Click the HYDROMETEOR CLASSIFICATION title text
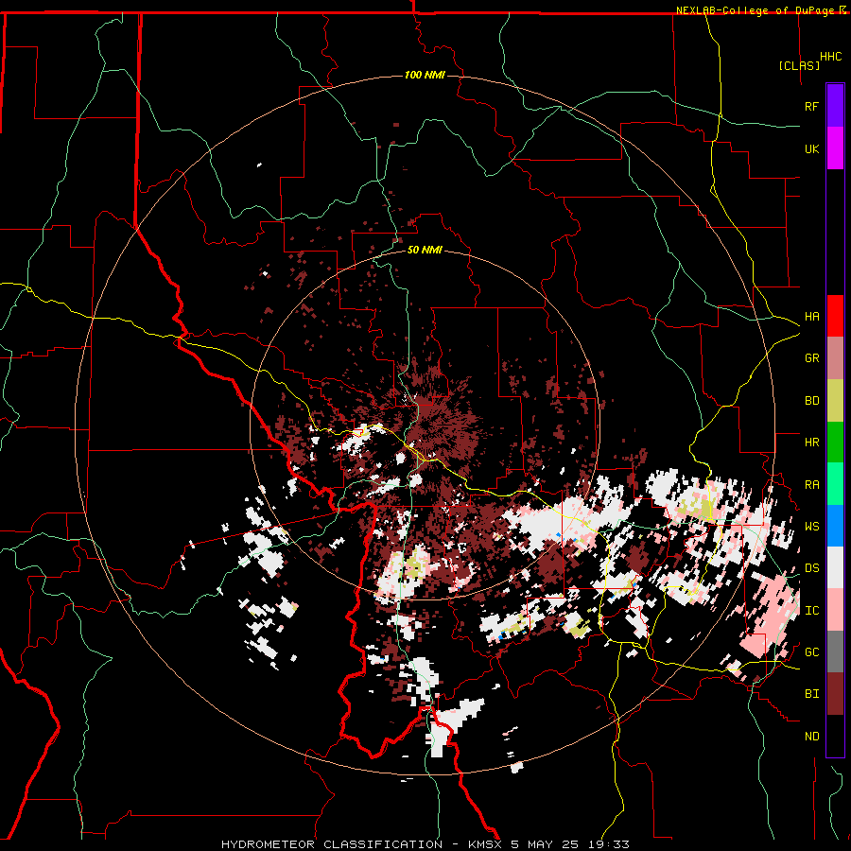 click(x=332, y=844)
